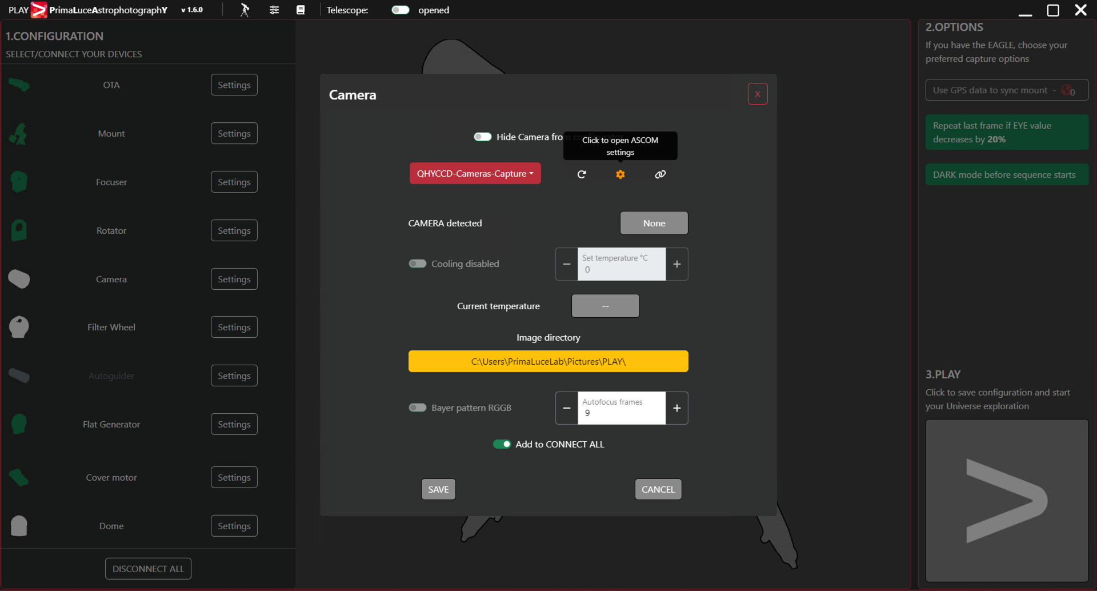Toggle Bayer pattern RGGB switch

(417, 408)
